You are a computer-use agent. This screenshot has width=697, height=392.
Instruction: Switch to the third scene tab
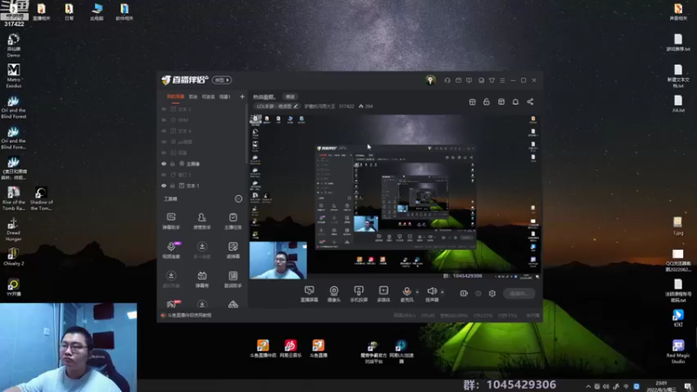[x=208, y=97]
